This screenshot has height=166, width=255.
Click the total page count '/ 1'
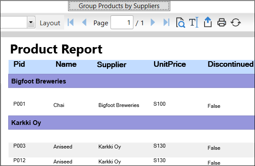point(139,23)
